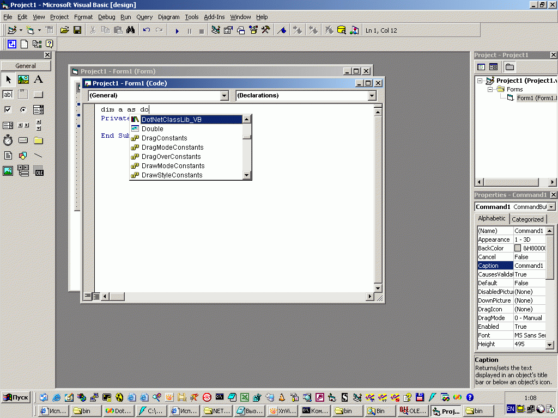Switch to Procedure View in code window
Viewport: 558px width, 418px height.
click(88, 296)
